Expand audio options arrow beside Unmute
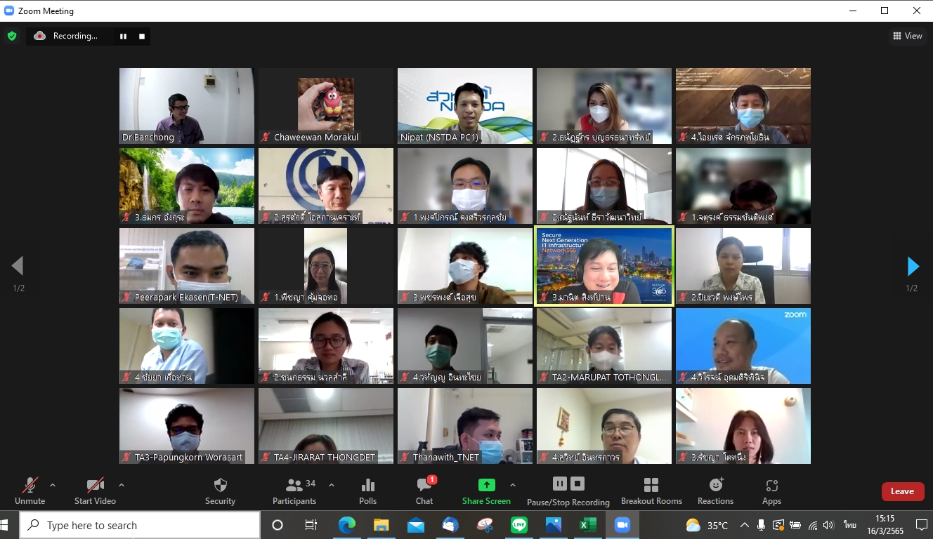933x539 pixels. [53, 485]
